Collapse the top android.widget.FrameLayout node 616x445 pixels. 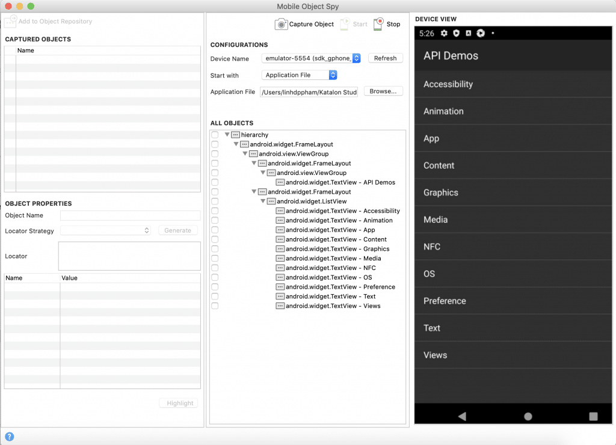click(x=236, y=144)
